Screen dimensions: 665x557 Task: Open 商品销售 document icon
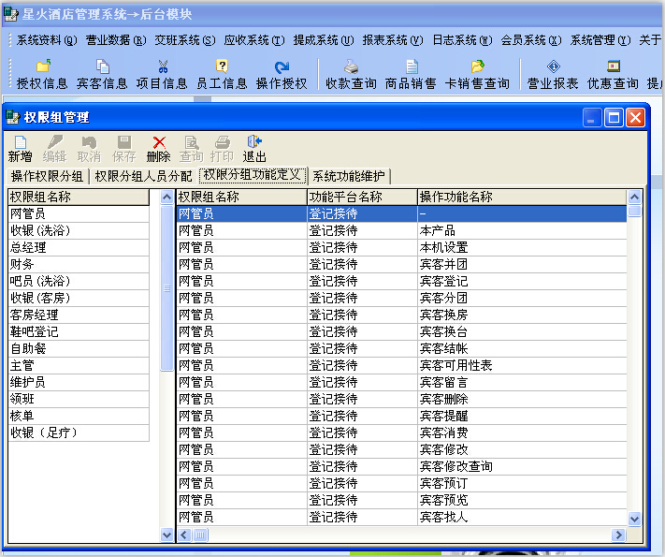[x=411, y=66]
